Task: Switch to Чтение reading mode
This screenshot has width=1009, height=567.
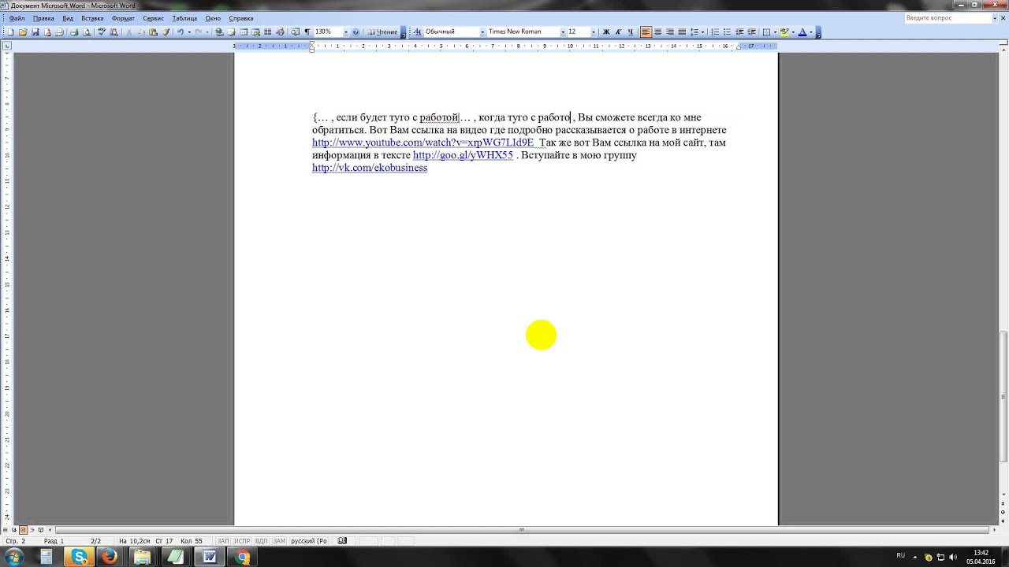Action: [x=382, y=32]
